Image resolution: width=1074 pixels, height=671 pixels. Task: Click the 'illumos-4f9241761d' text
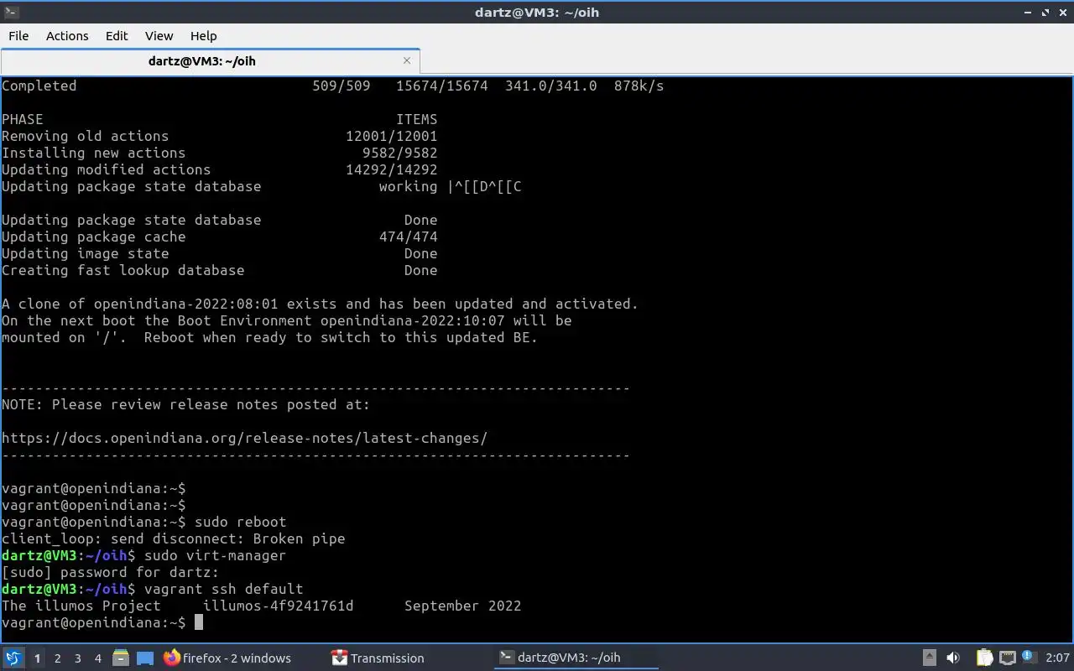[x=278, y=606]
